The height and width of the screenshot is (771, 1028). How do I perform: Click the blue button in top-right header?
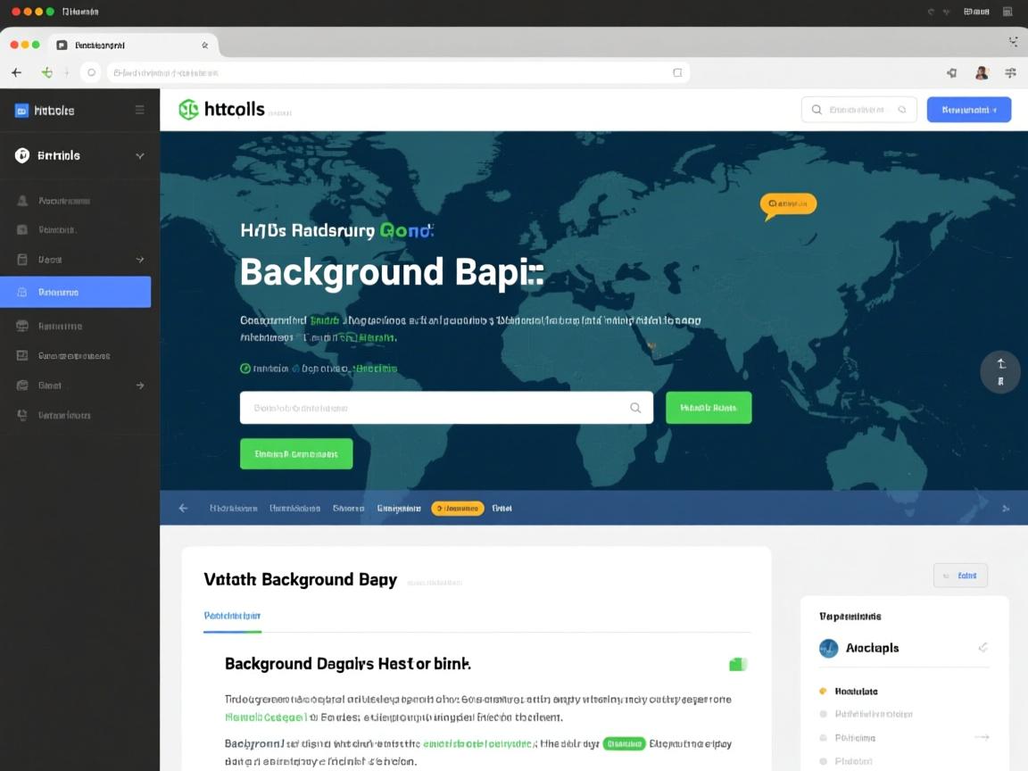(x=968, y=110)
